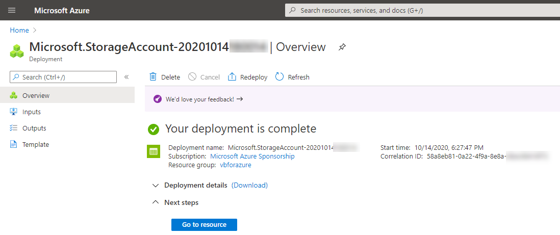Select Overview in the side menu
Image resolution: width=560 pixels, height=235 pixels.
67,95
